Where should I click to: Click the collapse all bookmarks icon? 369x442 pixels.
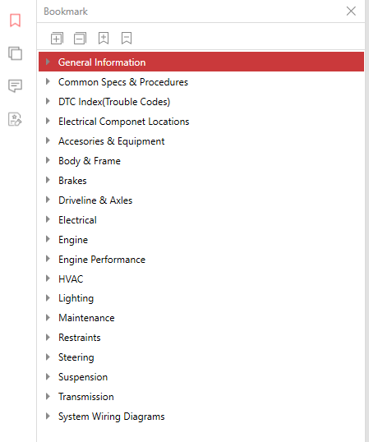click(x=80, y=39)
